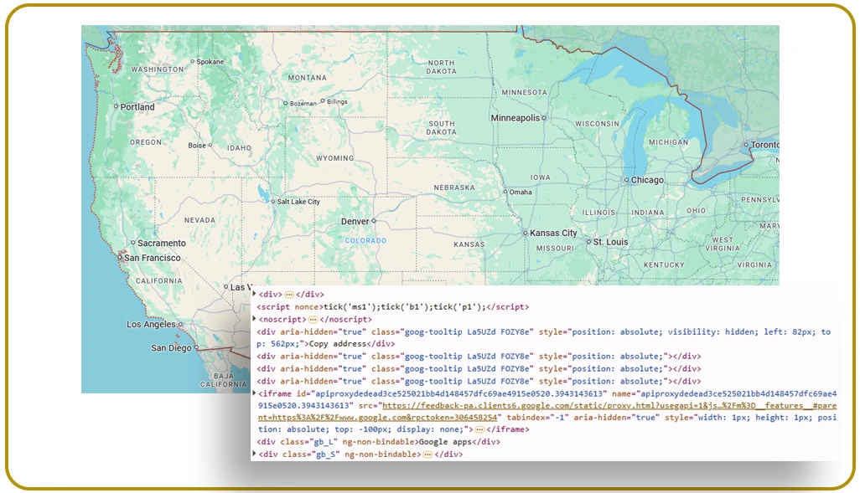Click the St. Louis city marker

tap(588, 242)
